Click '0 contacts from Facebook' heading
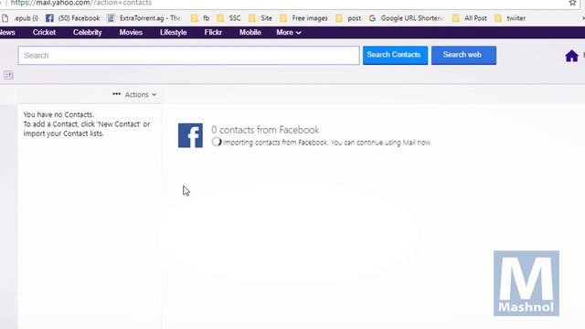The width and height of the screenshot is (585, 329). [x=265, y=130]
